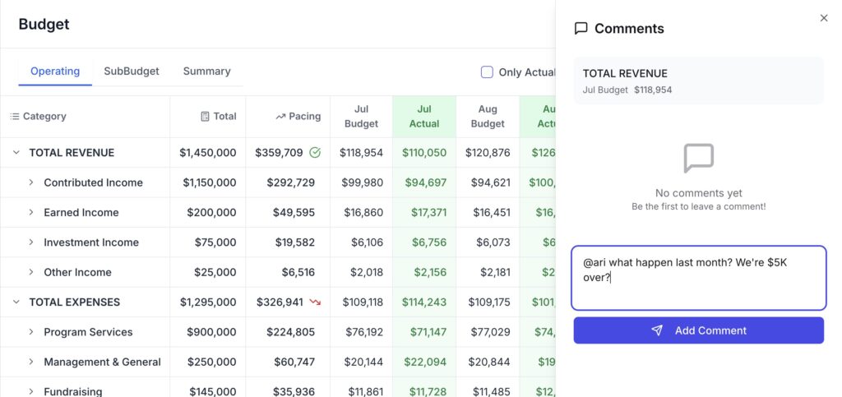Switch to the SubBudget tab

132,72
